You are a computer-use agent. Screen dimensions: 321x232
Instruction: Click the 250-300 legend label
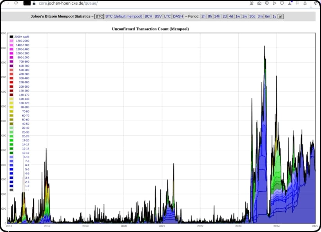point(24,83)
